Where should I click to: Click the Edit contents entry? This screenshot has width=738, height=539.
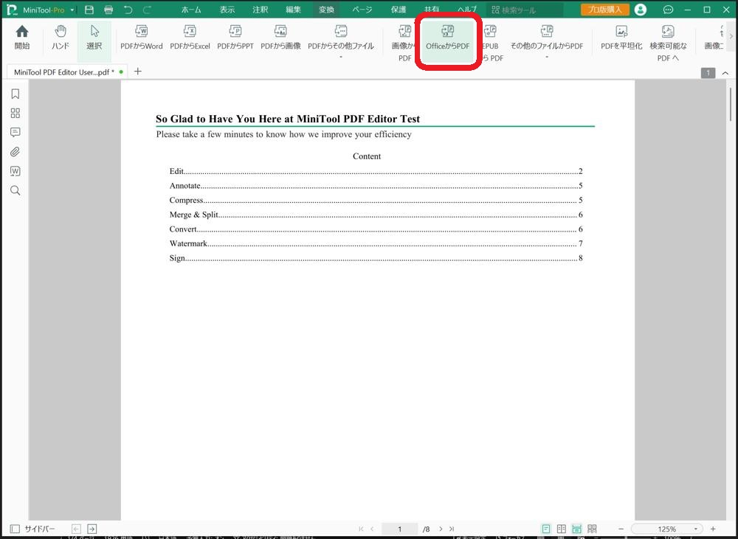(376, 171)
